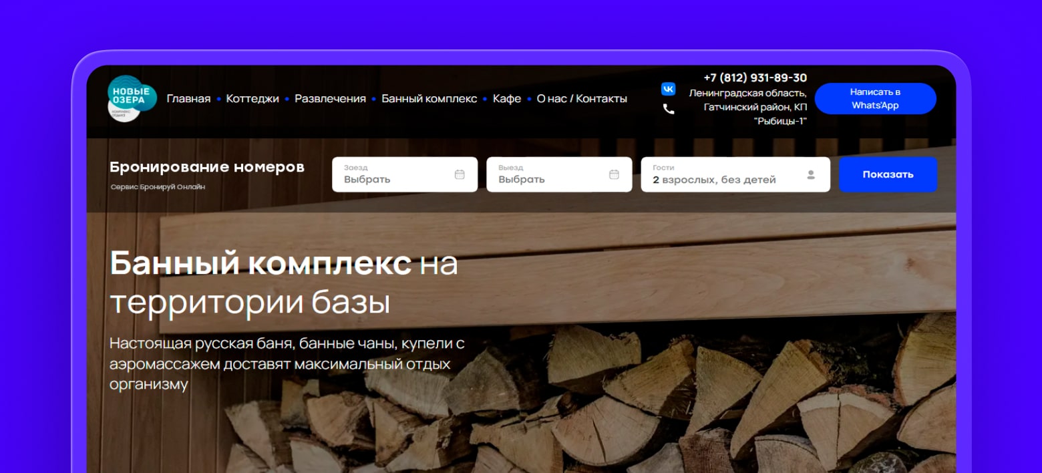Click the calendar icon in Заезд field
The image size is (1042, 473).
460,174
